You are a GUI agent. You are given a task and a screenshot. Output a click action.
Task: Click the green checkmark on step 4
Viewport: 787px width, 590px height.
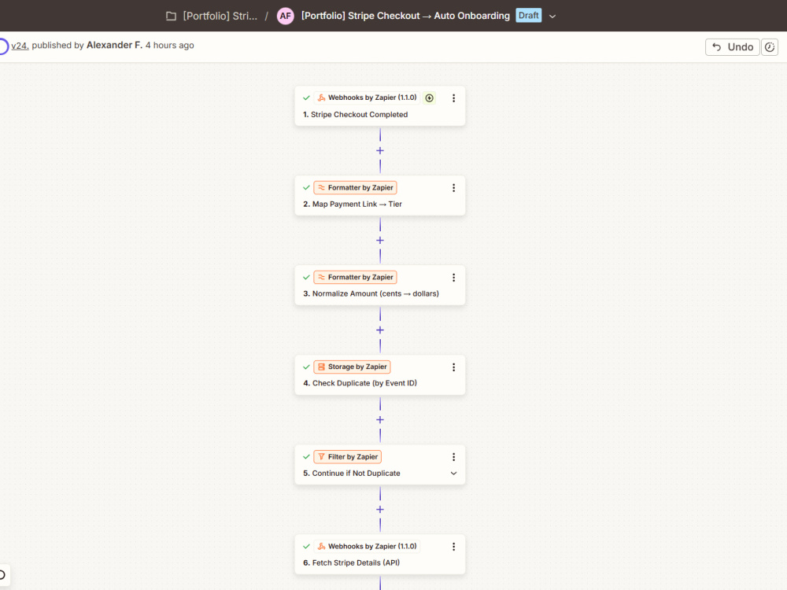point(306,367)
